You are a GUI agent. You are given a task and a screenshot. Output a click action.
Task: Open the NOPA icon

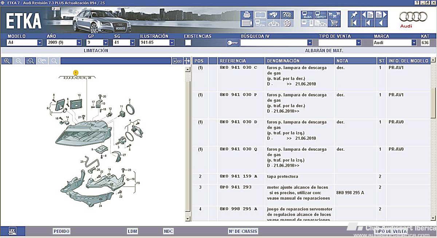coord(260,23)
